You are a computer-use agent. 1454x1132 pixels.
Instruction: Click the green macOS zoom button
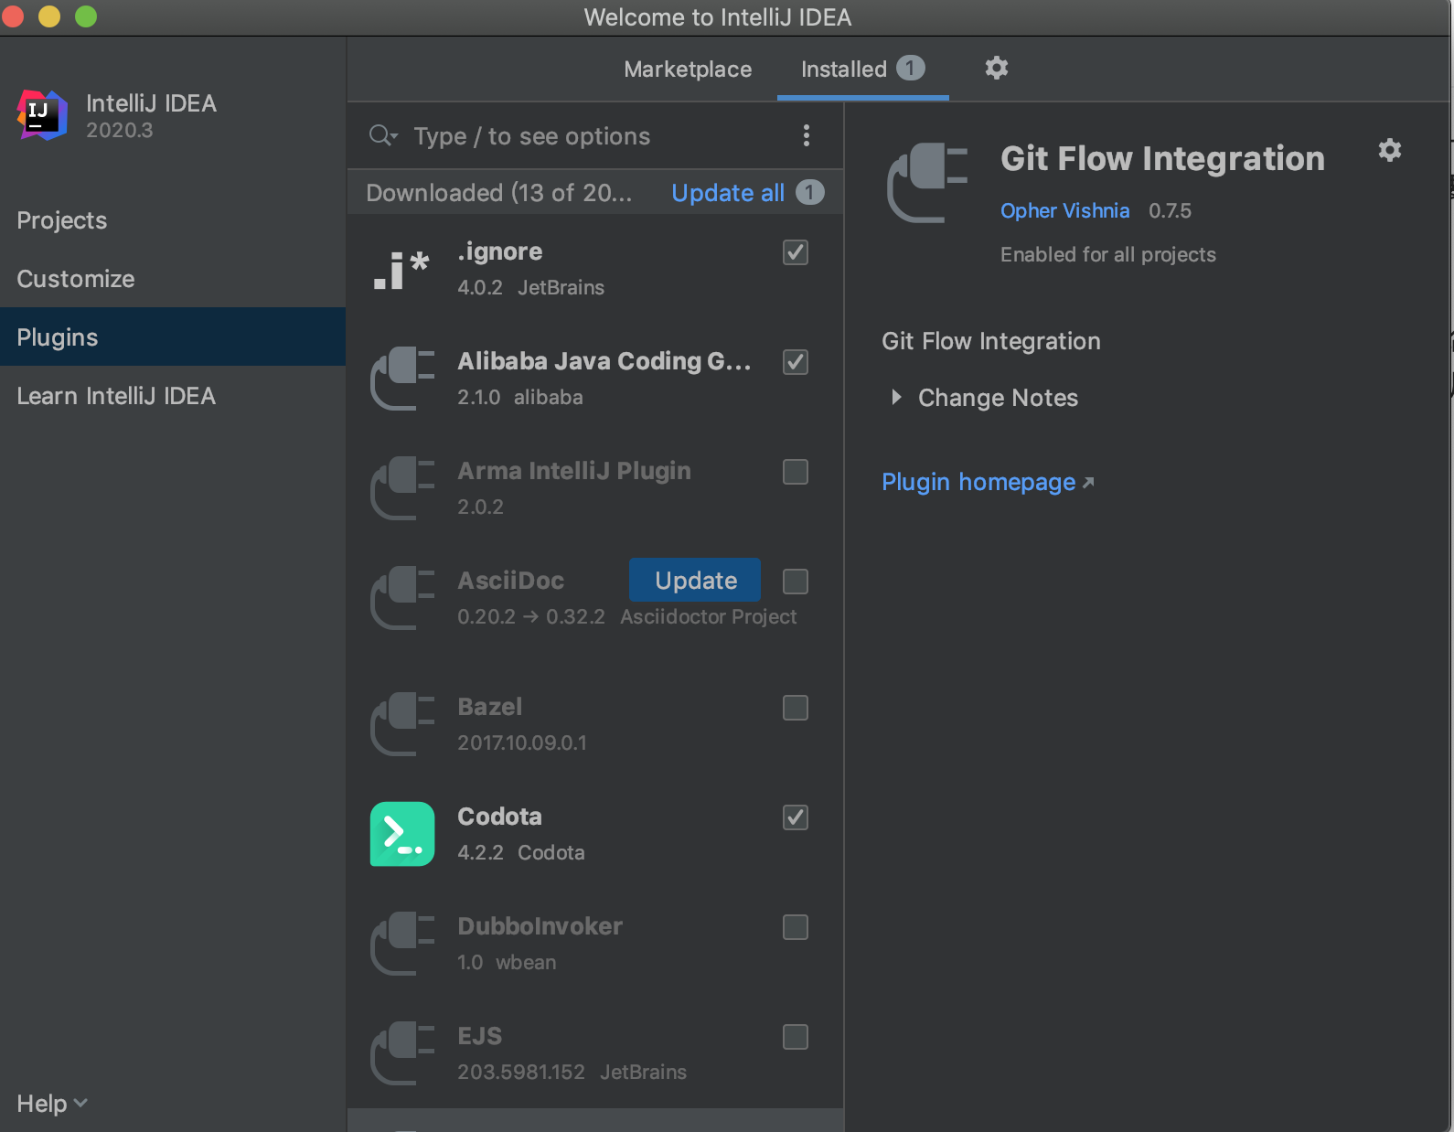86,16
